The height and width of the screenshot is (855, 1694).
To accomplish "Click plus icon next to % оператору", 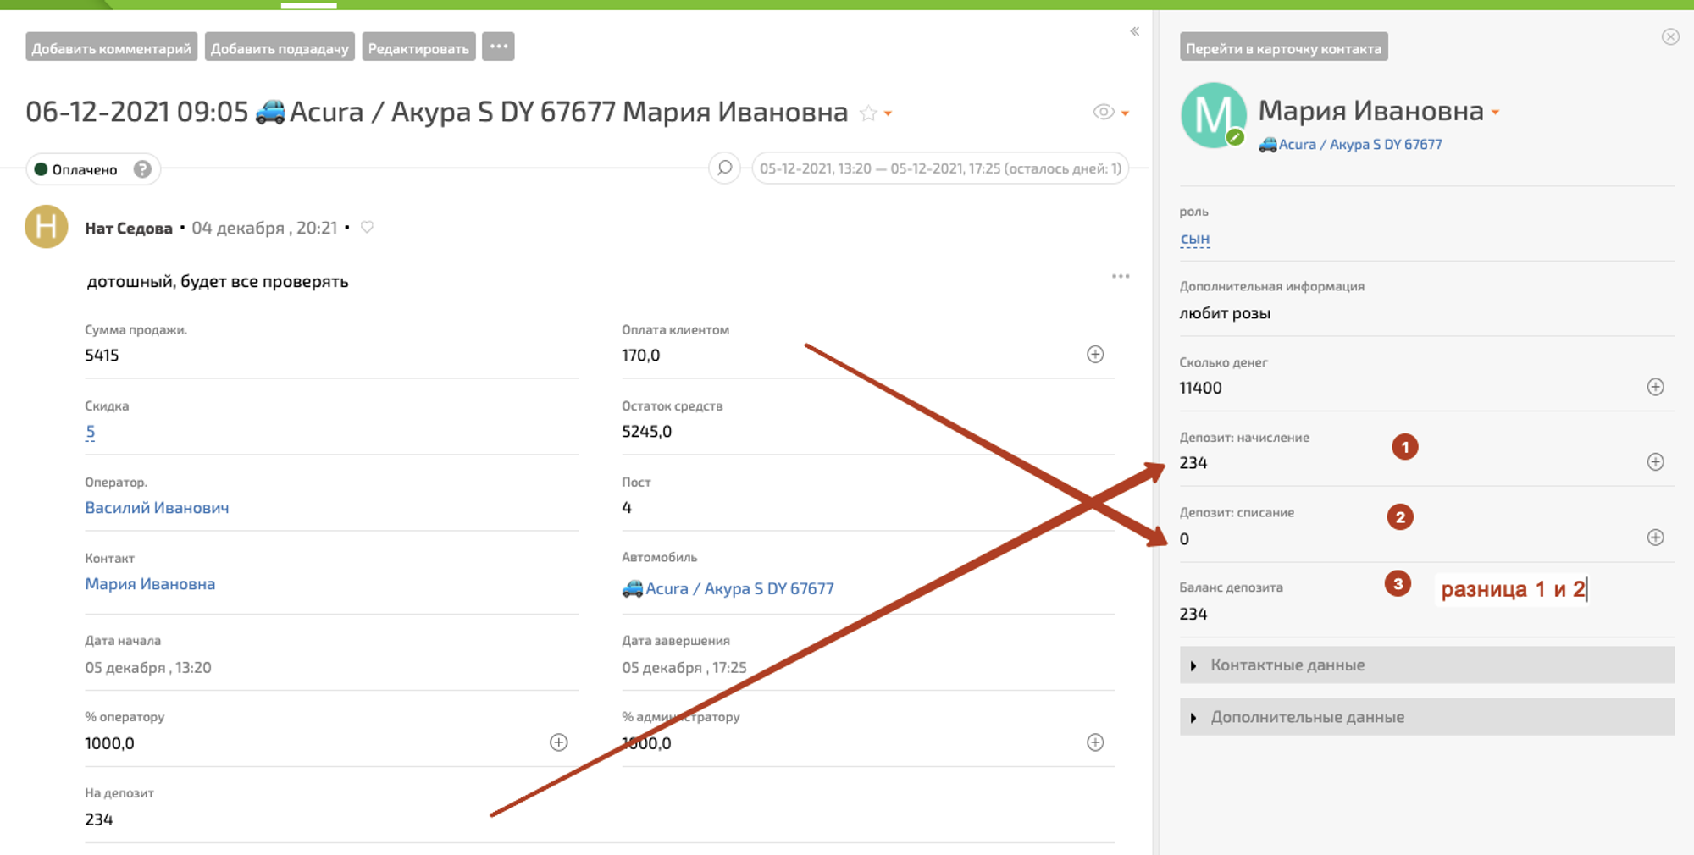I will 558,742.
